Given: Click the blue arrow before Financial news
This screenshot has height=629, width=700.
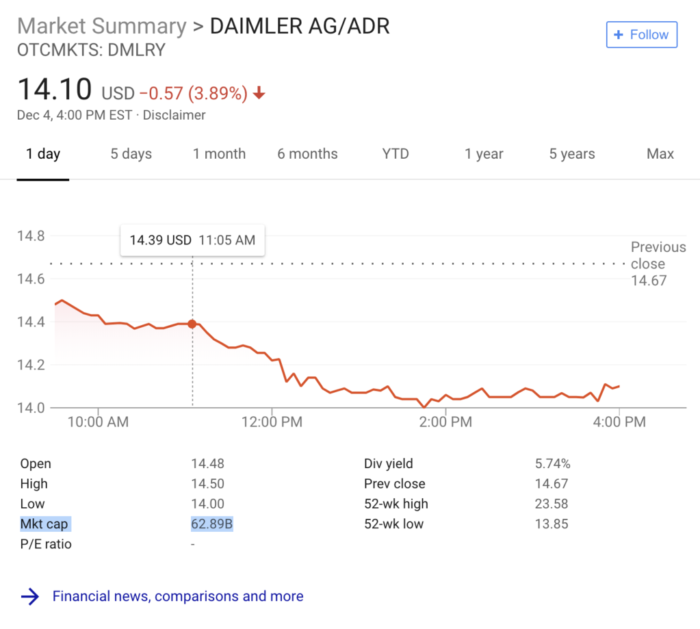Looking at the screenshot, I should 30,596.
